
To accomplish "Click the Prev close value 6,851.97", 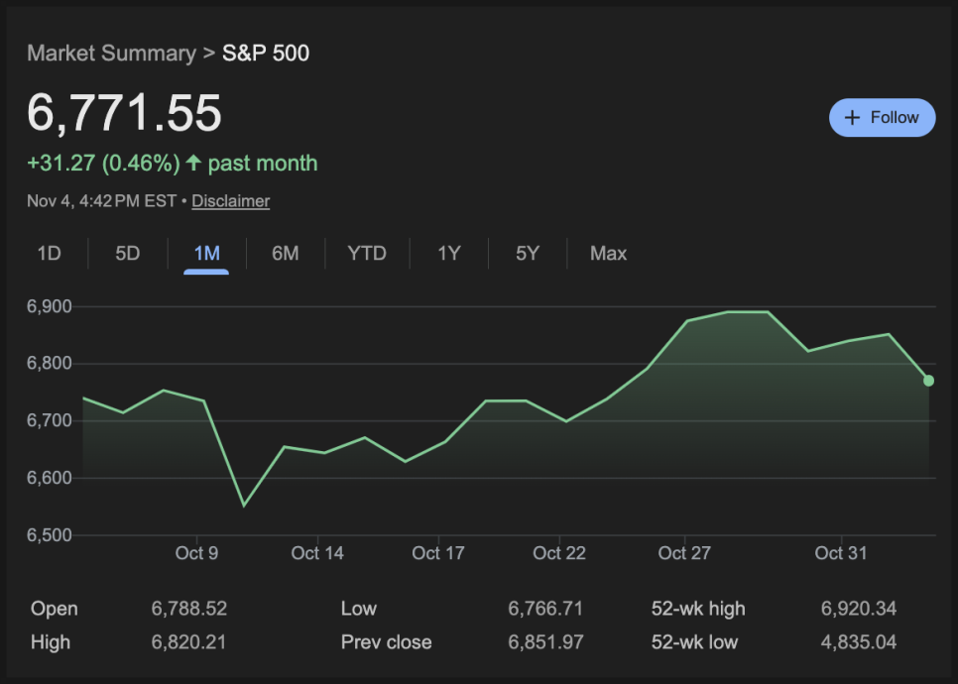I will point(545,642).
